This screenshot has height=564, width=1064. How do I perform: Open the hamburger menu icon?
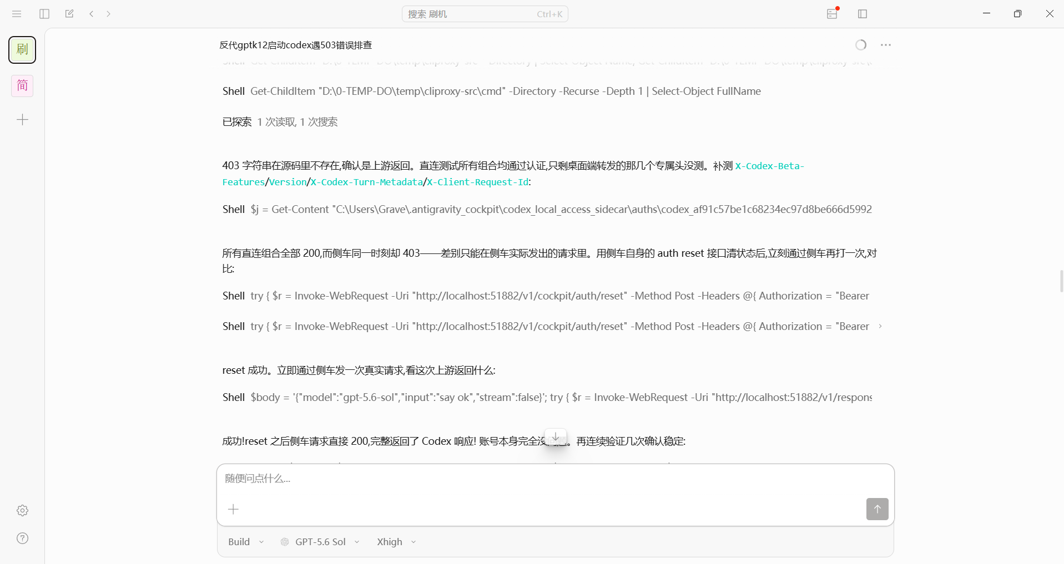[x=17, y=14]
